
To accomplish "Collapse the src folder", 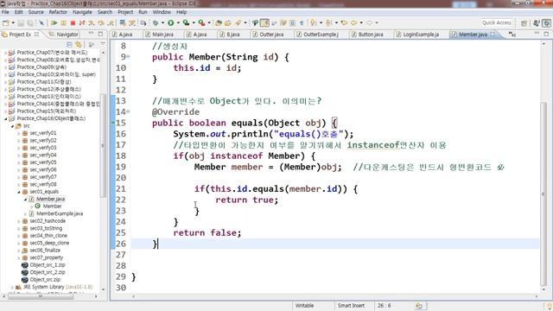I will pos(12,126).
